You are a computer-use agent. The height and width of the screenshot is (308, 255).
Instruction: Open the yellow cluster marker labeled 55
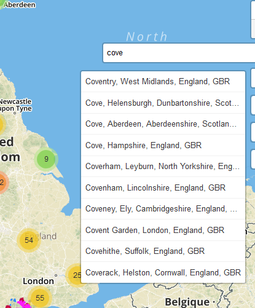click(x=40, y=298)
